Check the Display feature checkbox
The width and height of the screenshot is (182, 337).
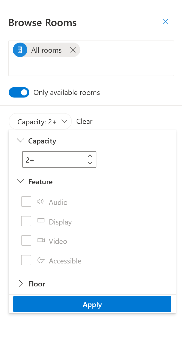tap(26, 221)
